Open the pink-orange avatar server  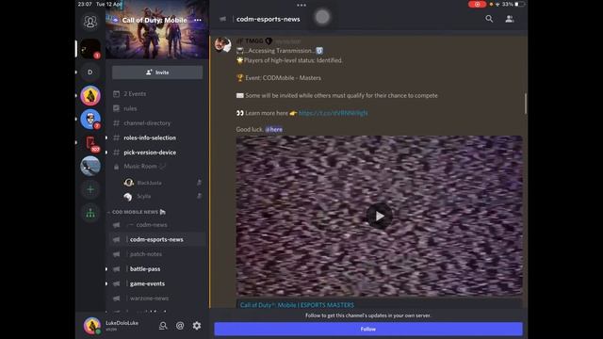click(x=90, y=95)
